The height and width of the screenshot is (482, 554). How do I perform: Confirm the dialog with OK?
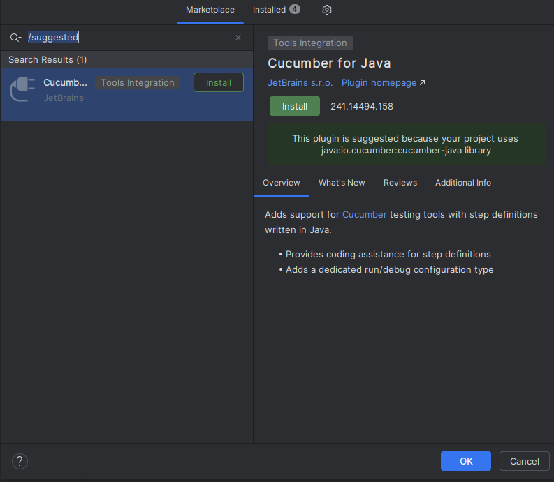[x=466, y=461]
